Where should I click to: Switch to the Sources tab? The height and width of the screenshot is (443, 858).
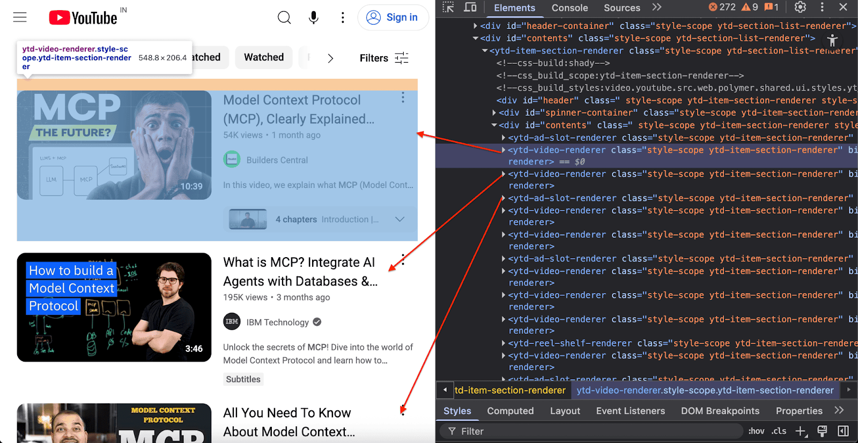pyautogui.click(x=622, y=7)
